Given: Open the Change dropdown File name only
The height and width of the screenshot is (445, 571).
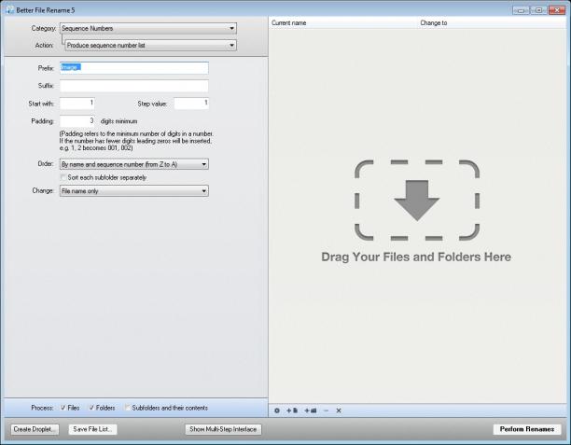Looking at the screenshot, I should 134,191.
